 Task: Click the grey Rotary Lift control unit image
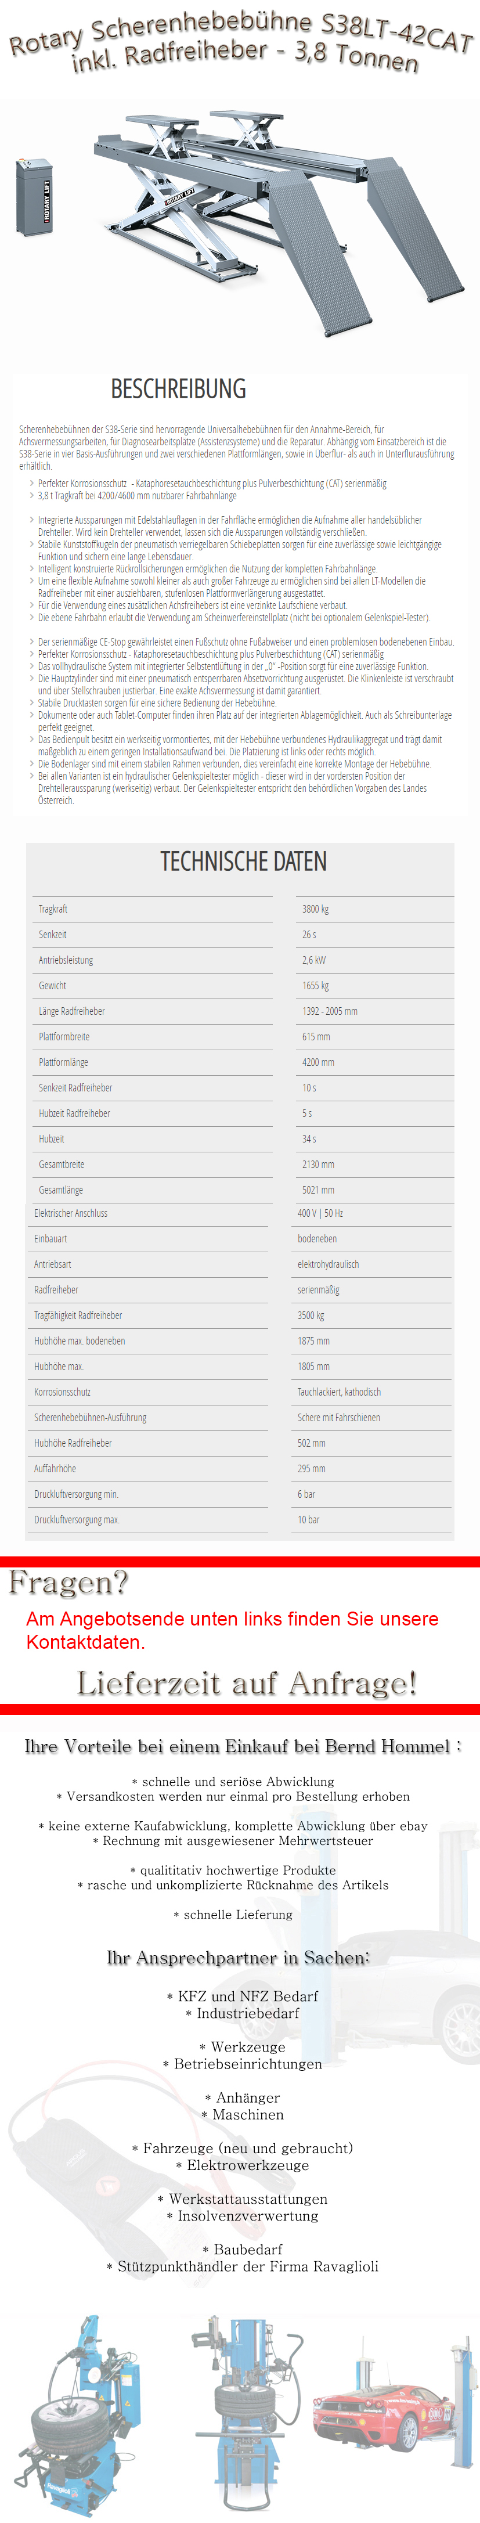(33, 196)
